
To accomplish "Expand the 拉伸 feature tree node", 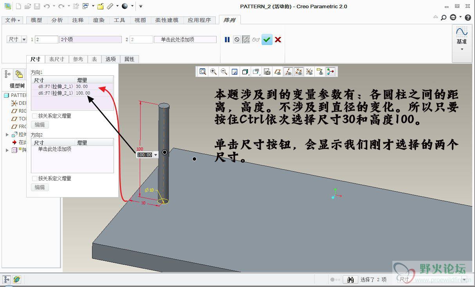I will (7, 135).
